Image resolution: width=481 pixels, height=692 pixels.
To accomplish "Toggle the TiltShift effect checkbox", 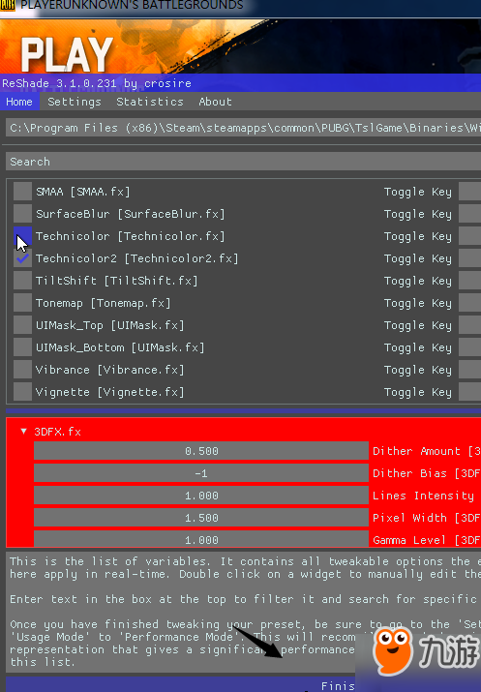I will pos(22,281).
